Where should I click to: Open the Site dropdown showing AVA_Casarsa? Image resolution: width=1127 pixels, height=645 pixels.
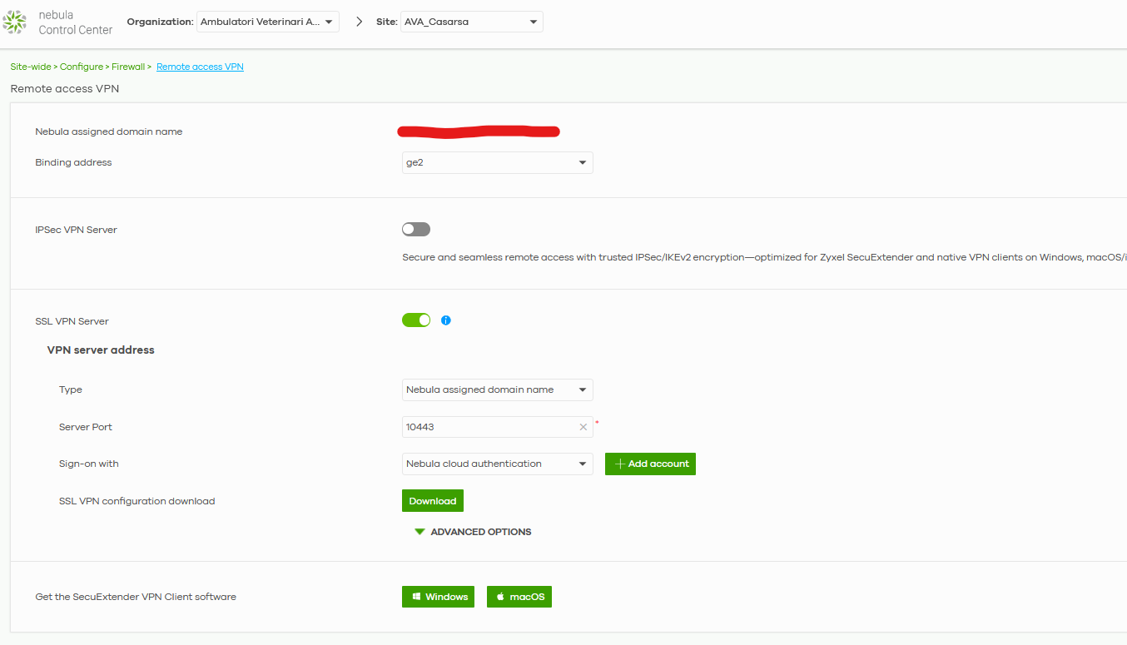click(472, 22)
